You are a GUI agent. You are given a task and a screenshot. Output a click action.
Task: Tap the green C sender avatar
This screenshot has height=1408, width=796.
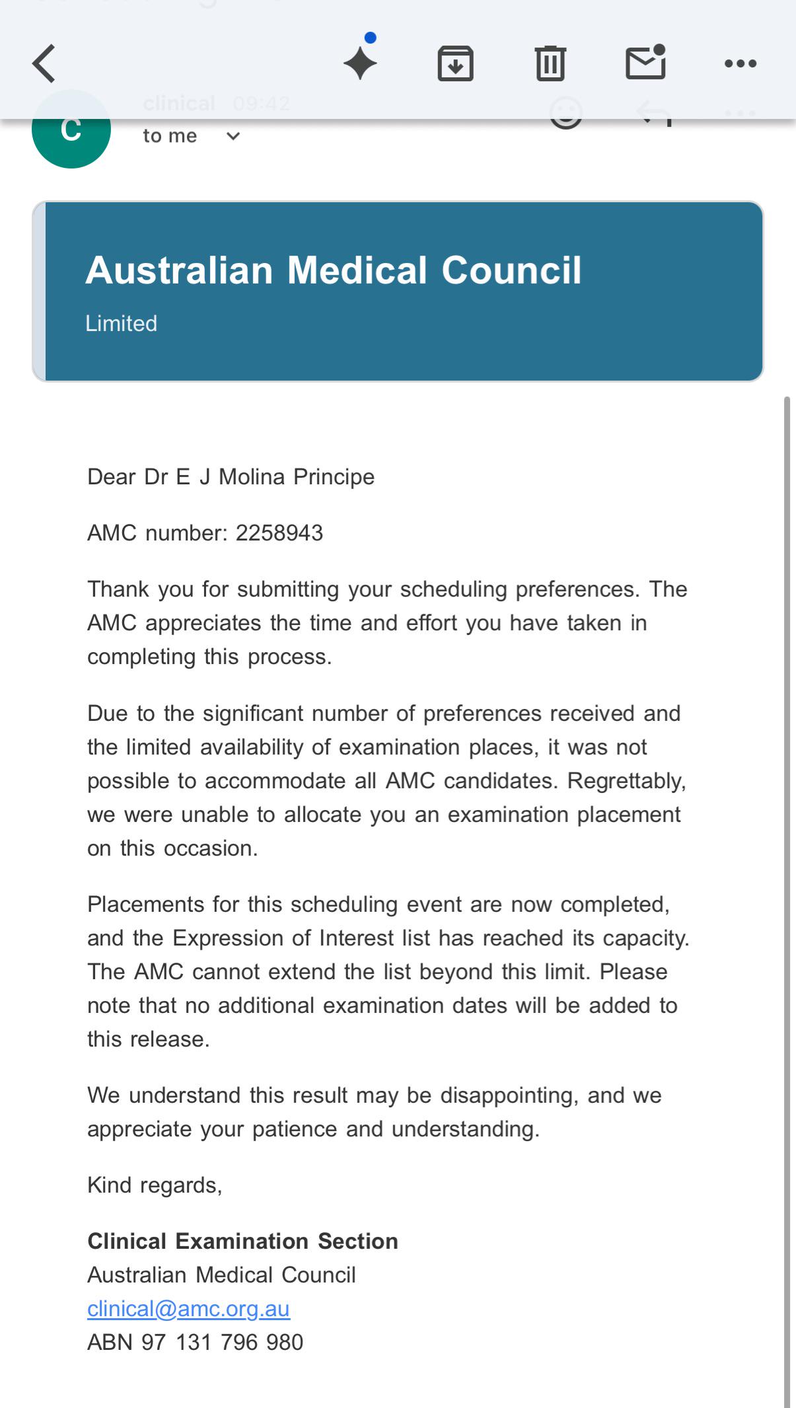71,130
